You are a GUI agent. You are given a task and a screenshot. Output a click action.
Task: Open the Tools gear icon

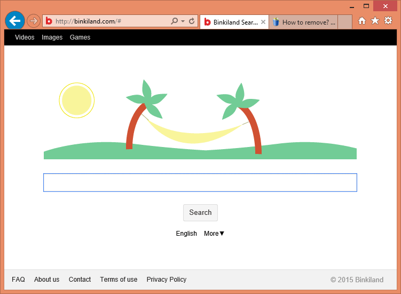[388, 20]
